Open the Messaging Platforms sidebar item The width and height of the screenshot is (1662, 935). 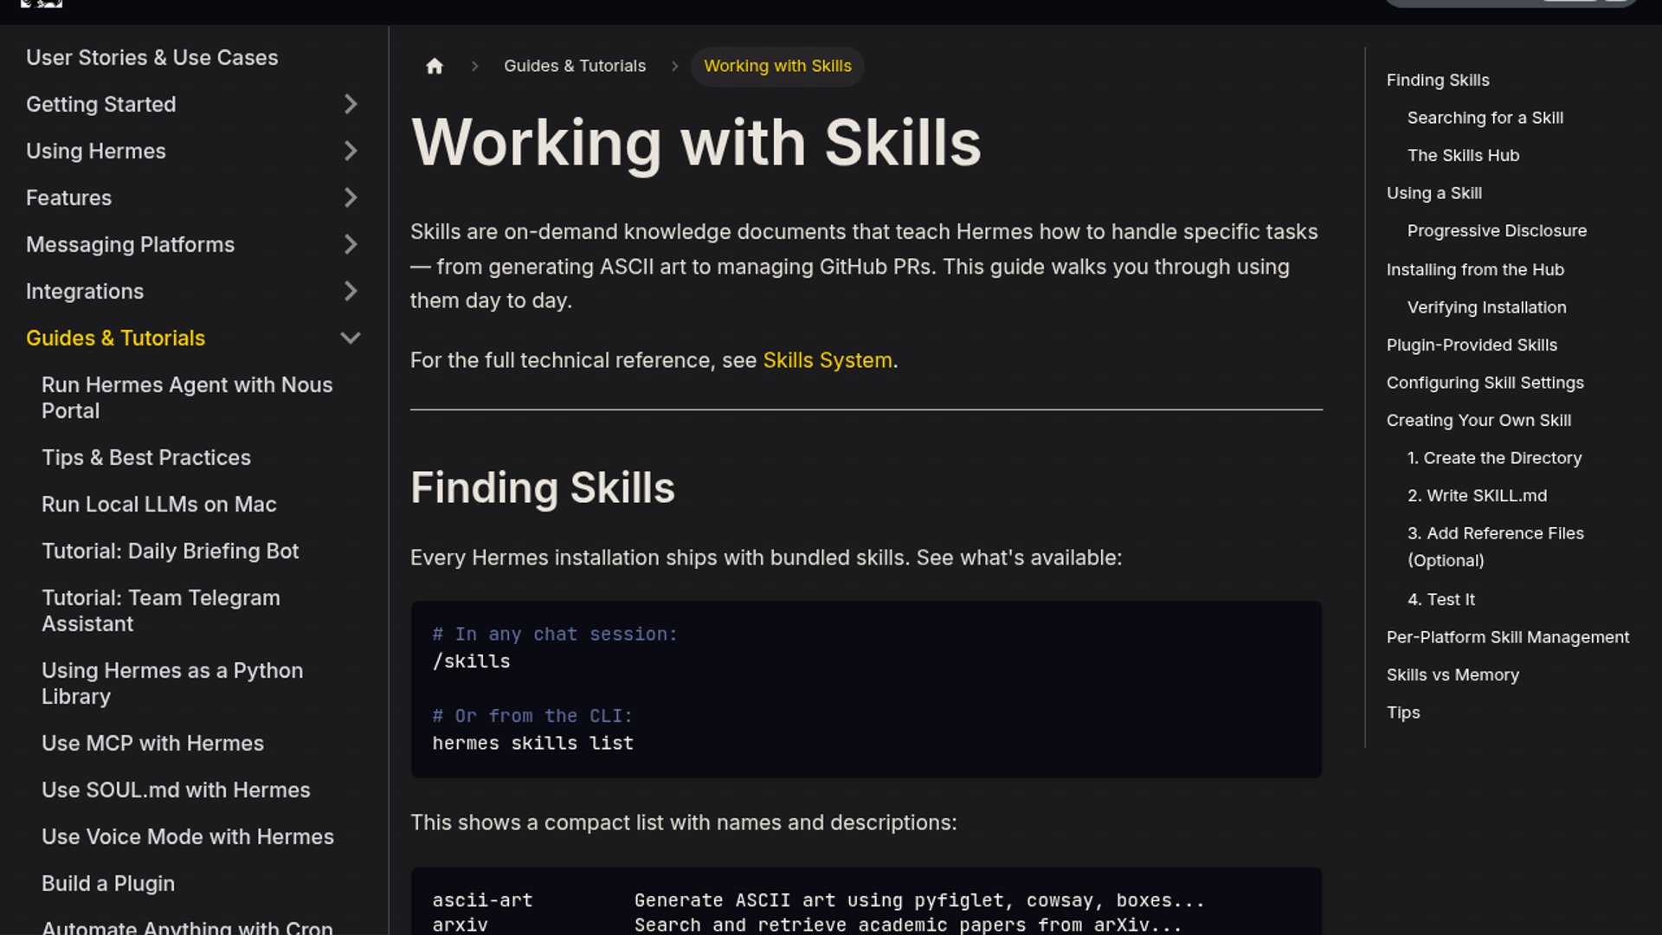131,245
